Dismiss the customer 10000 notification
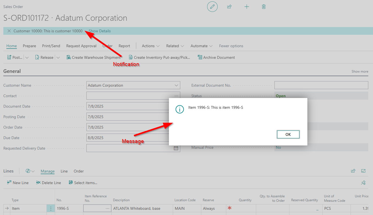 tap(9, 31)
